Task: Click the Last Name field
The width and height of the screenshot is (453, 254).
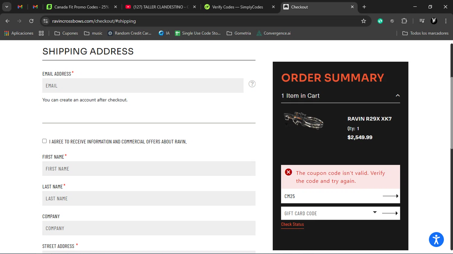Action: pos(149,199)
